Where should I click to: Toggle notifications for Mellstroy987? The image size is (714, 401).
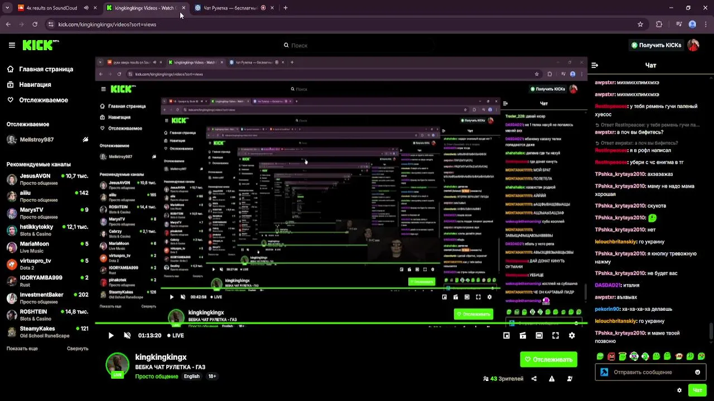click(x=85, y=140)
